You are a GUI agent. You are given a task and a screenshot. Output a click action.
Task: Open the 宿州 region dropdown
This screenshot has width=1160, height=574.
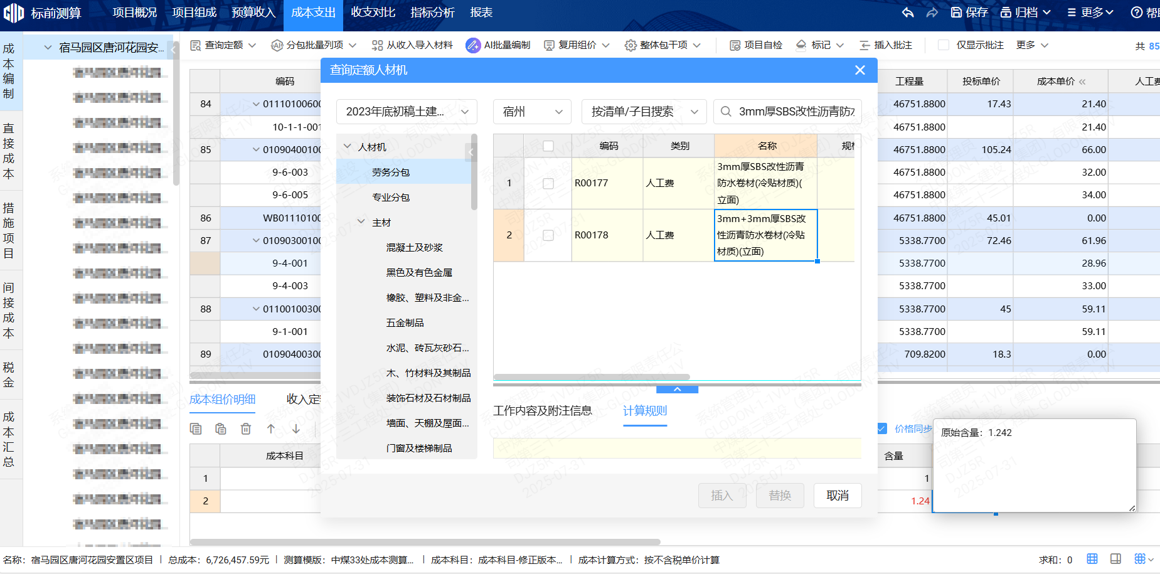[x=532, y=112]
